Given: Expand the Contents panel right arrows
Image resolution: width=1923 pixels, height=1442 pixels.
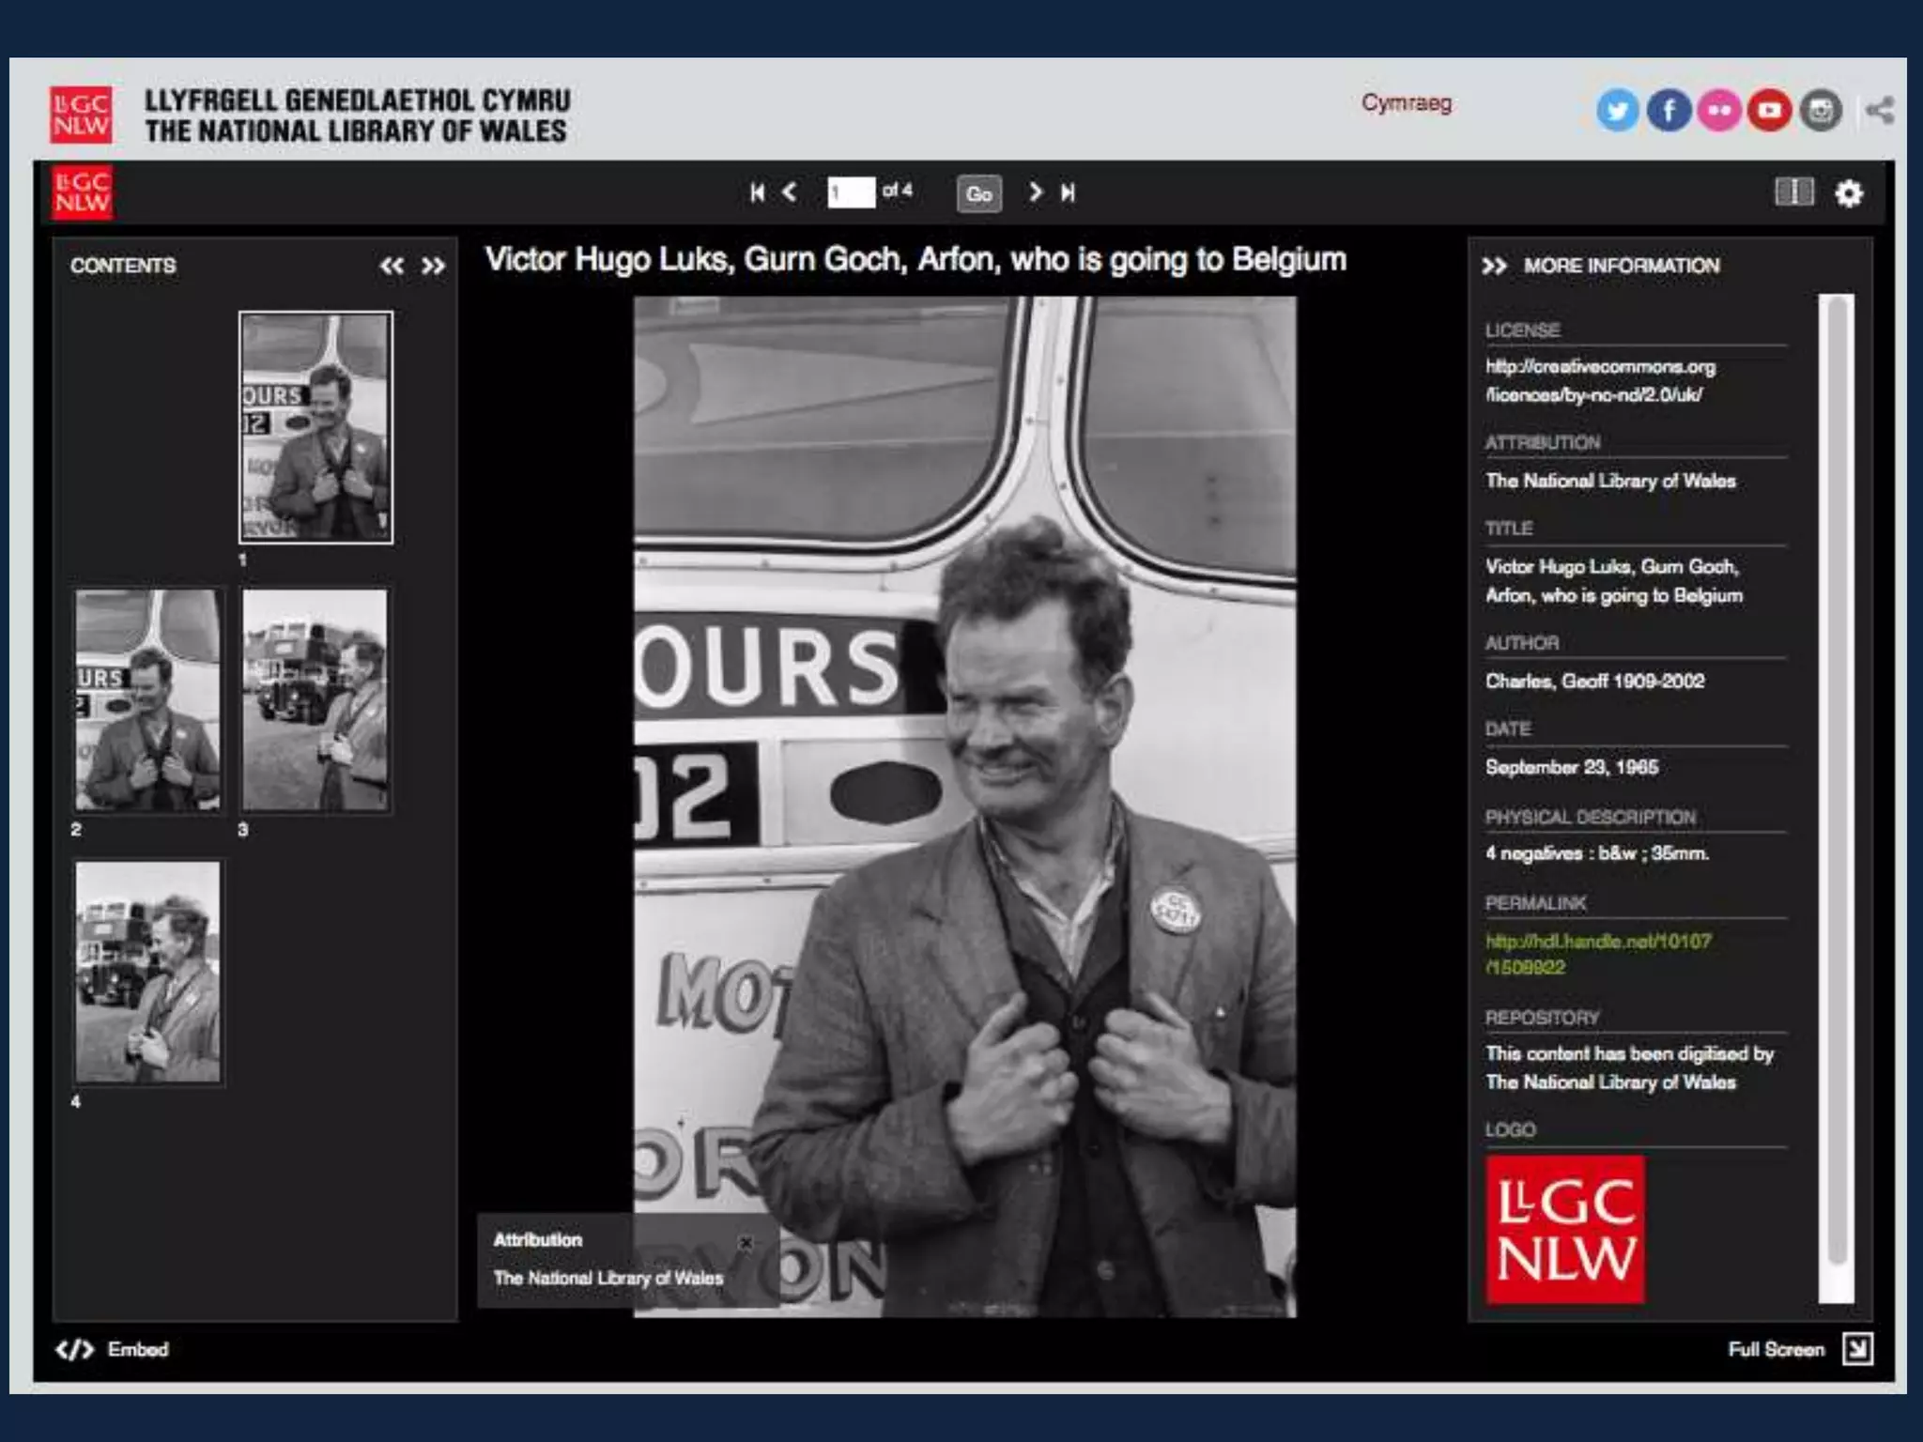Looking at the screenshot, I should click(433, 266).
